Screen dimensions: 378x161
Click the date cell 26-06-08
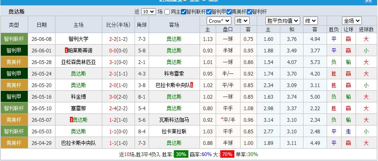coord(42,39)
